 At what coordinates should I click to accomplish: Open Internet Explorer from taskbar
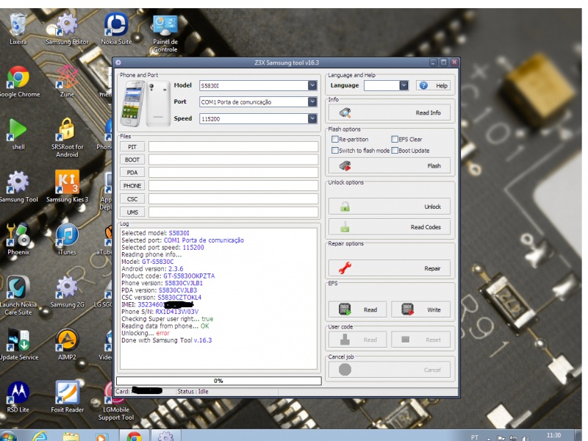[40, 437]
